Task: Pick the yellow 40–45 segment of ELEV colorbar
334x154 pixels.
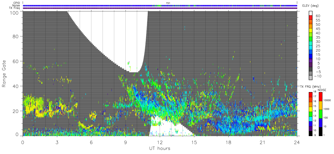Action: [311, 30]
